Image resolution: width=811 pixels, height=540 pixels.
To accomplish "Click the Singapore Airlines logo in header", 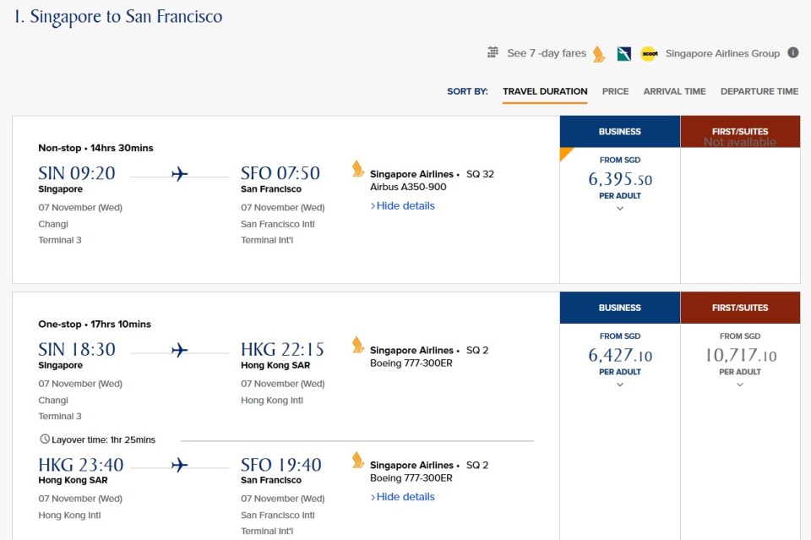I will pos(599,54).
